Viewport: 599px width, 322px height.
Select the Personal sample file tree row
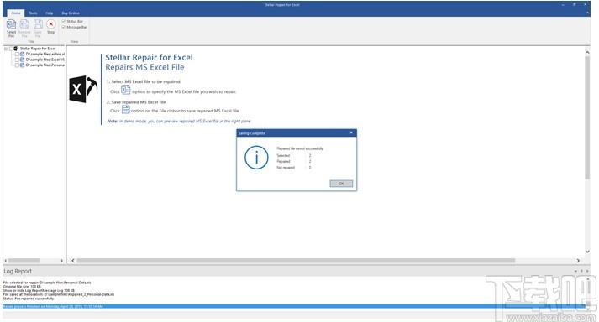45,65
